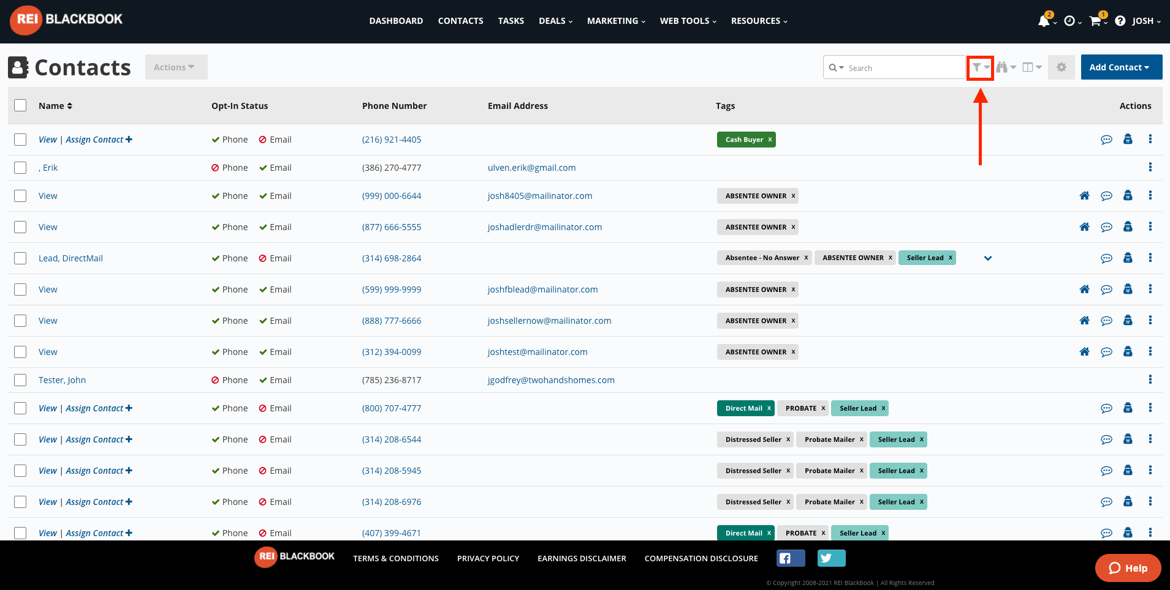Screen dimensions: 1170x590
Task: Sort contacts by the Name column header
Action: point(55,106)
